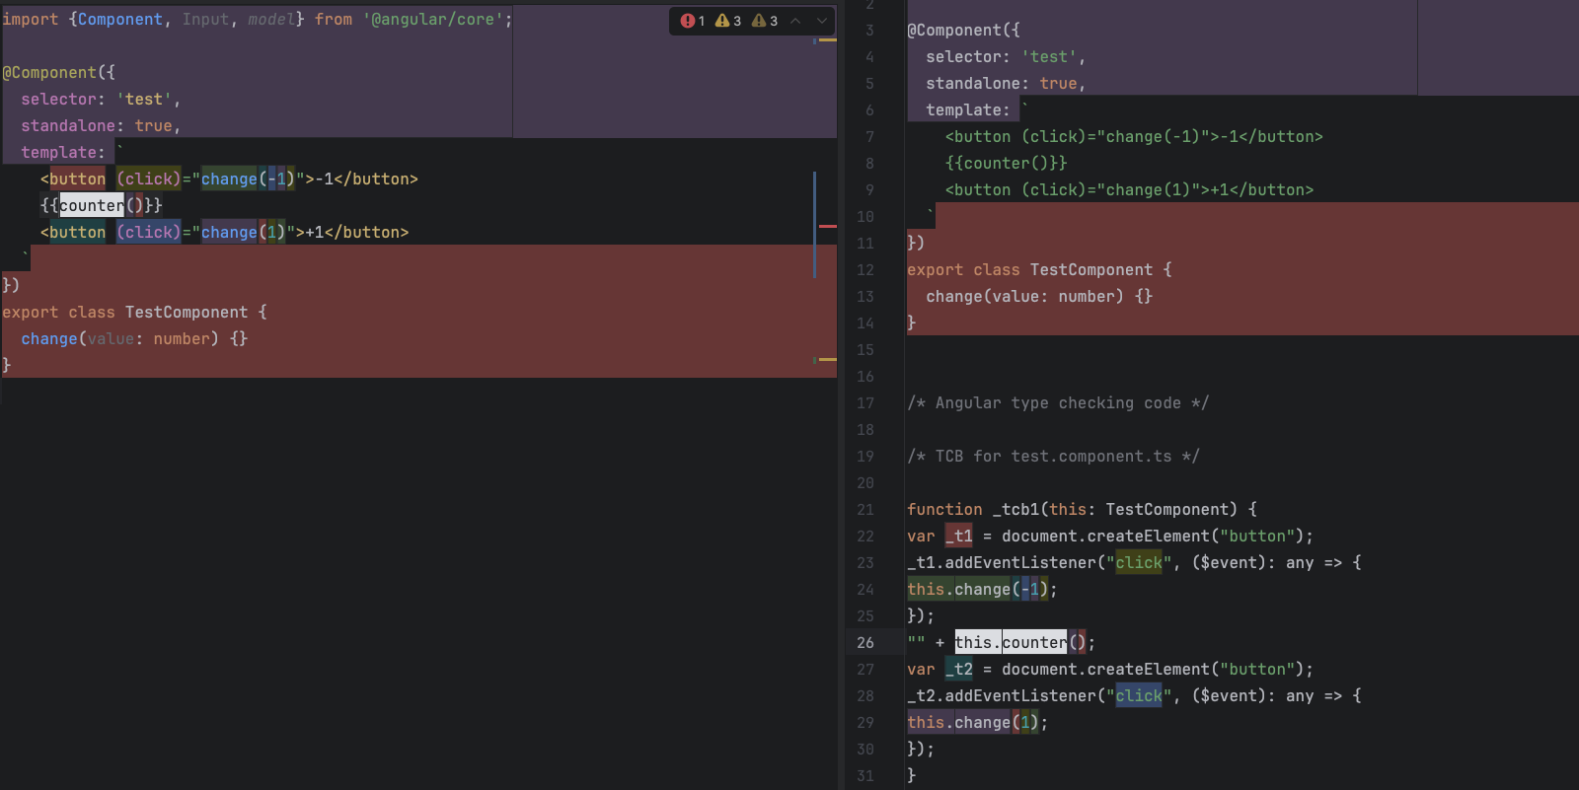The image size is (1579, 790).
Task: Click the '@angular/core' string in left editor
Action: [x=432, y=19]
